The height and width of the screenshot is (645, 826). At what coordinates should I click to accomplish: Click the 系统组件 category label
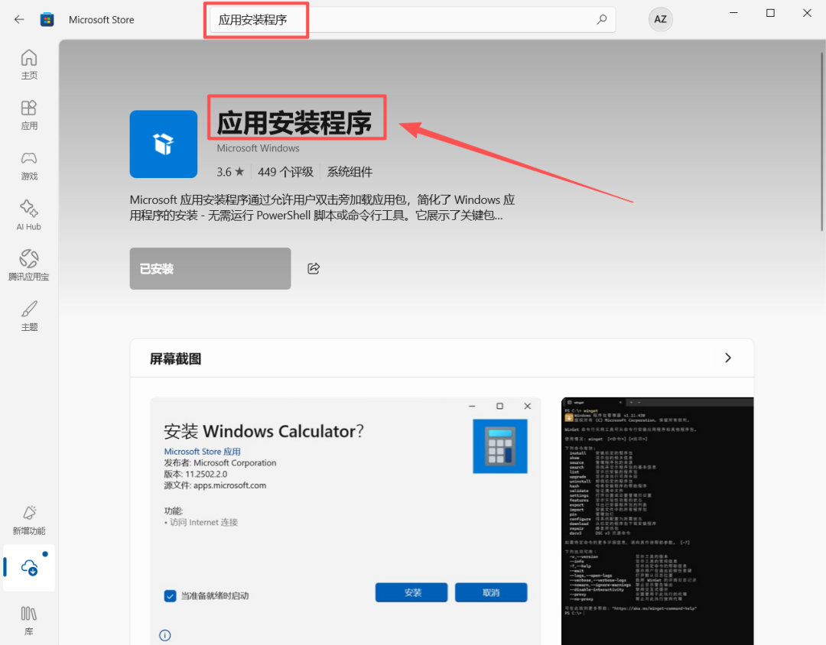pos(350,172)
